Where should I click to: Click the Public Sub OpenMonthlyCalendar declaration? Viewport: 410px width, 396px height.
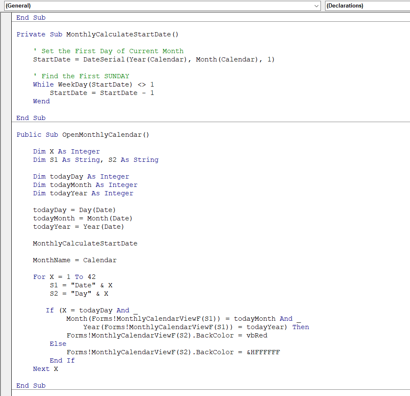82,135
